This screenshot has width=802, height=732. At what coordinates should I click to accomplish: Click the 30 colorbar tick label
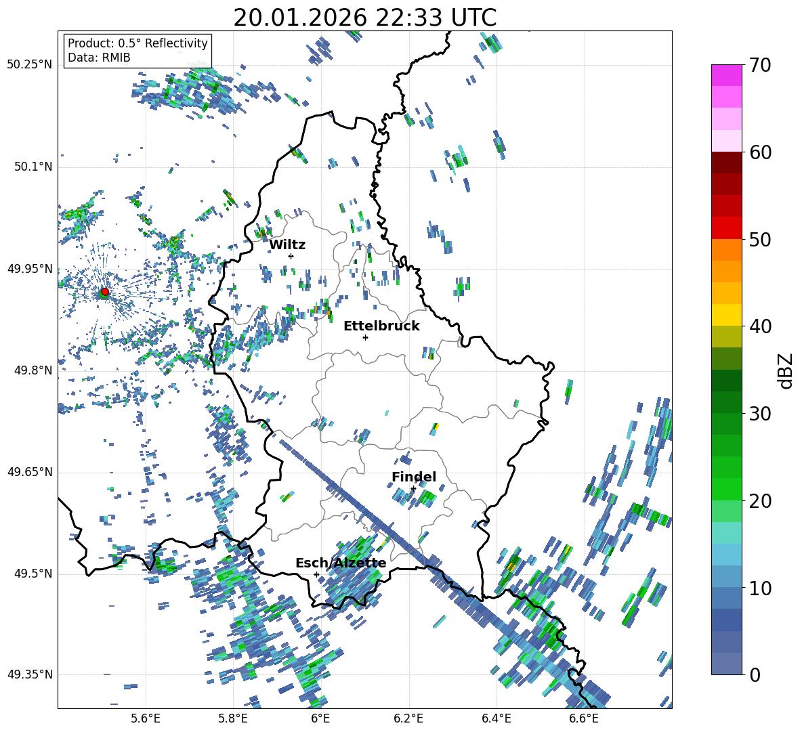coord(760,414)
